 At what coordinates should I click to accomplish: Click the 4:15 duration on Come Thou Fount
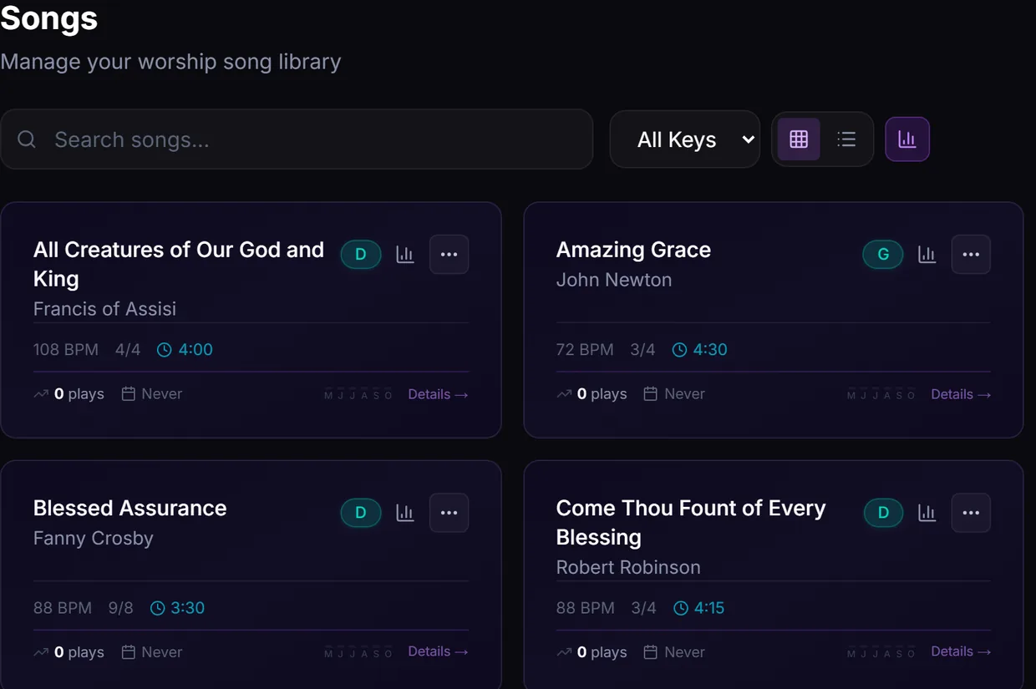pos(709,608)
